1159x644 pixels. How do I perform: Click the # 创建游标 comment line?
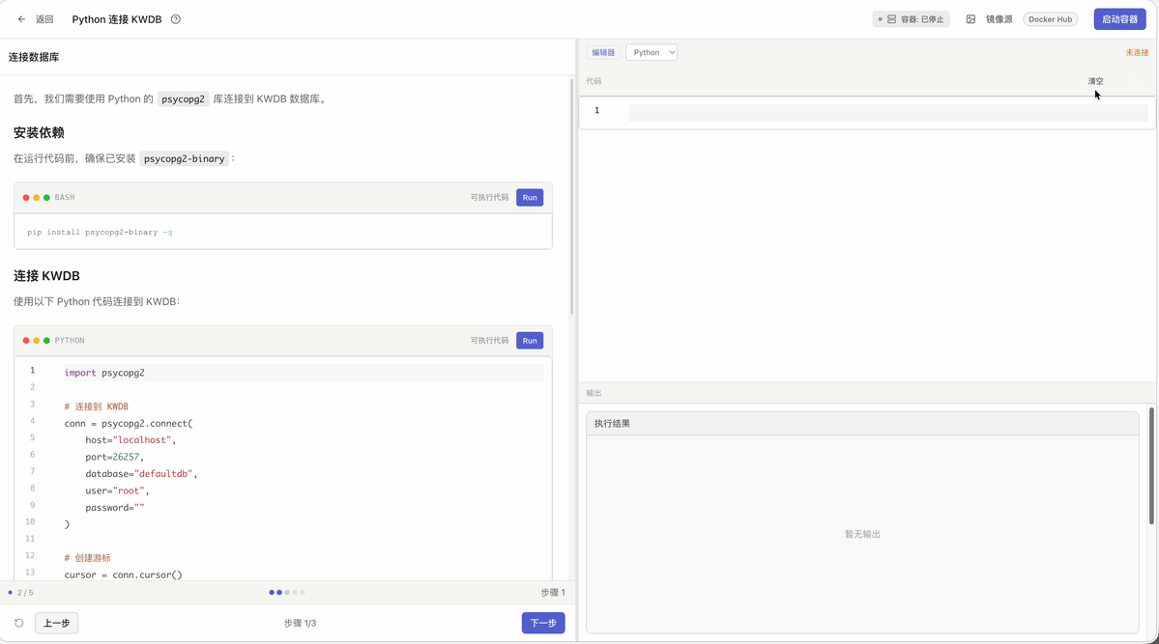tap(87, 558)
